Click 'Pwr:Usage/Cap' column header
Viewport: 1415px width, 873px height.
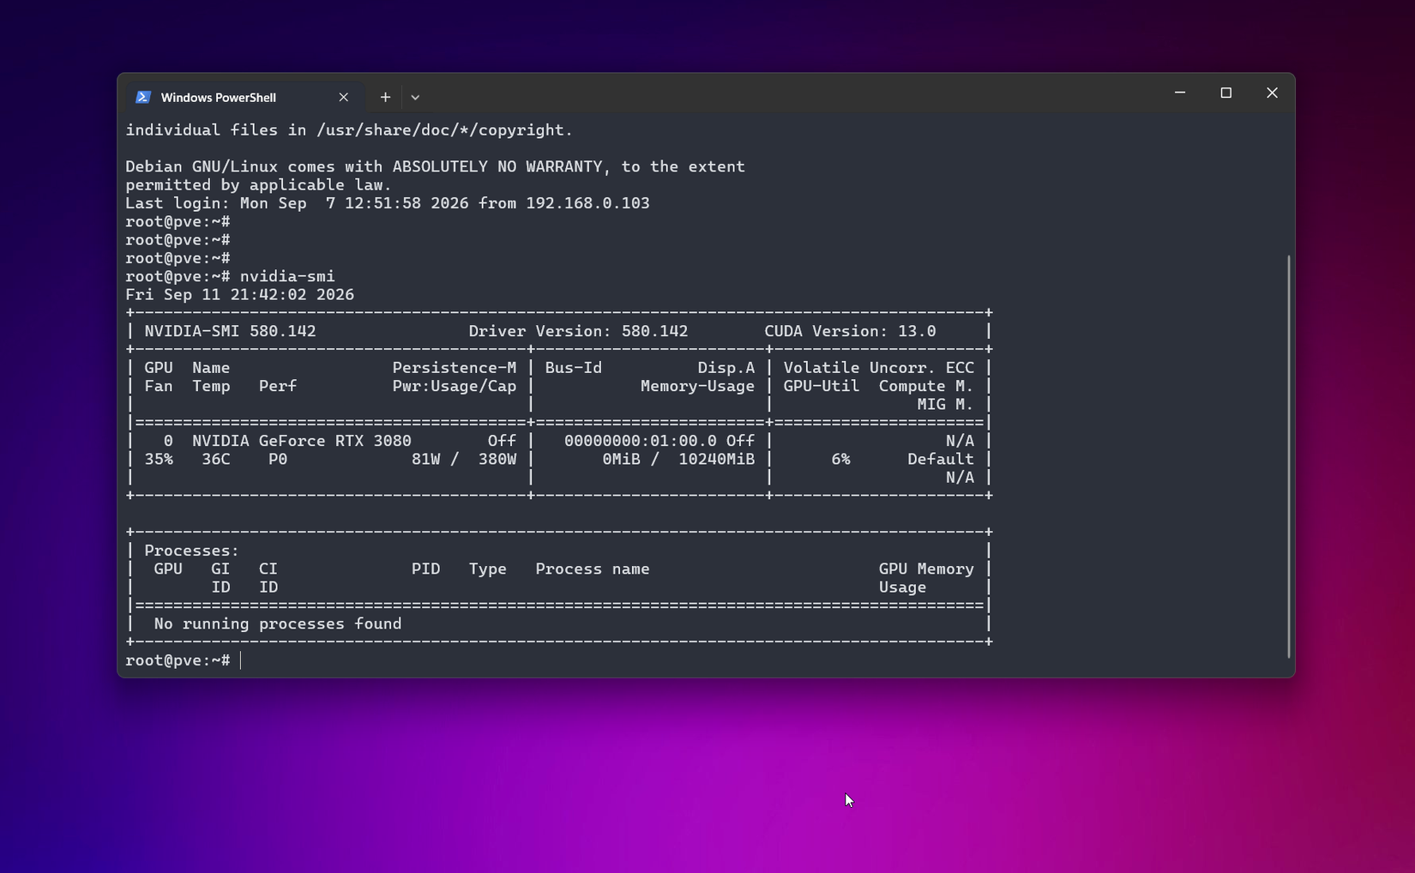(x=455, y=386)
